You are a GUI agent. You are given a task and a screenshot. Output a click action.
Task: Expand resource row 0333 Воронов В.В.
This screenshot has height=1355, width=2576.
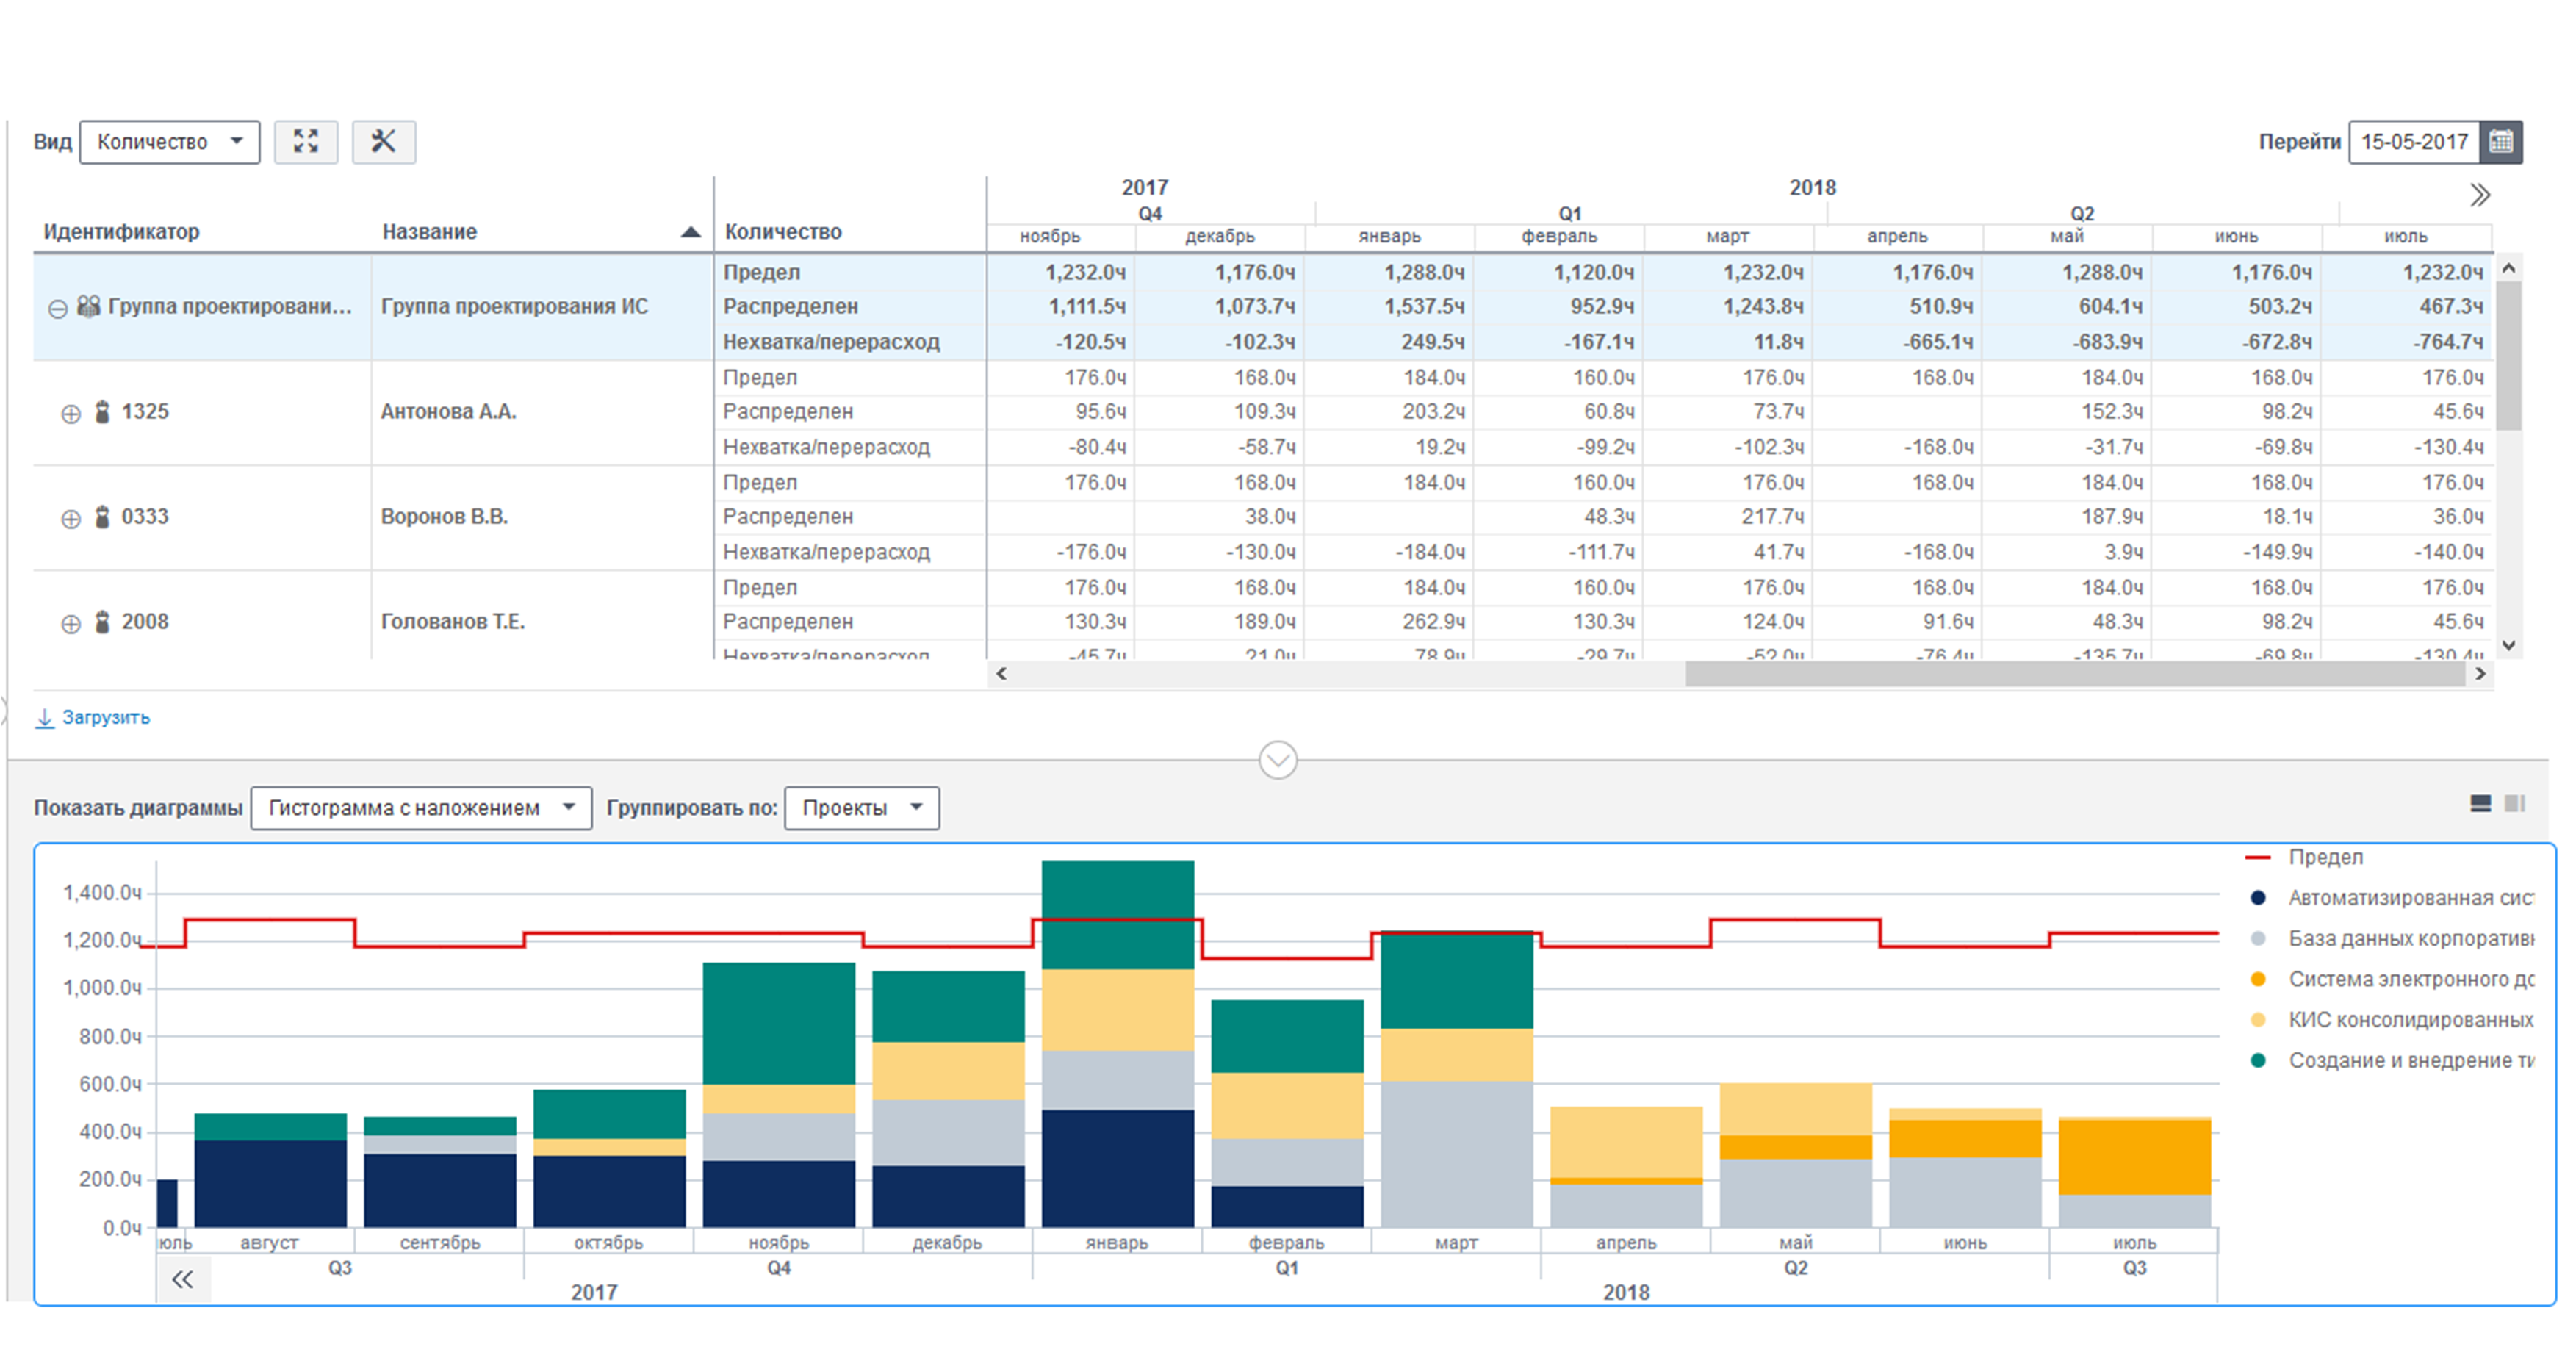[71, 518]
